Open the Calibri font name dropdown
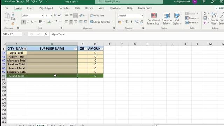 [42, 15]
